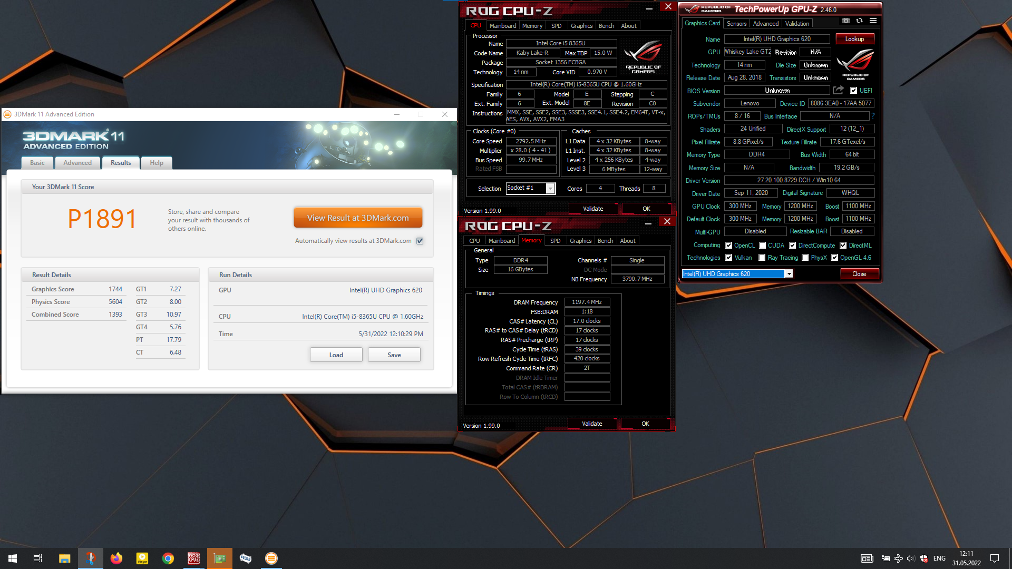Image resolution: width=1012 pixels, height=569 pixels.
Task: Toggle the DirectML checkbox
Action: click(x=843, y=246)
